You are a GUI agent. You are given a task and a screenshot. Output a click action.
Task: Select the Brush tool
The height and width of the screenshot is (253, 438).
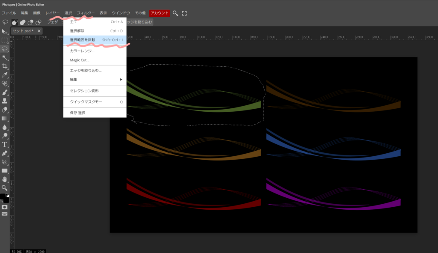[x=5, y=92]
